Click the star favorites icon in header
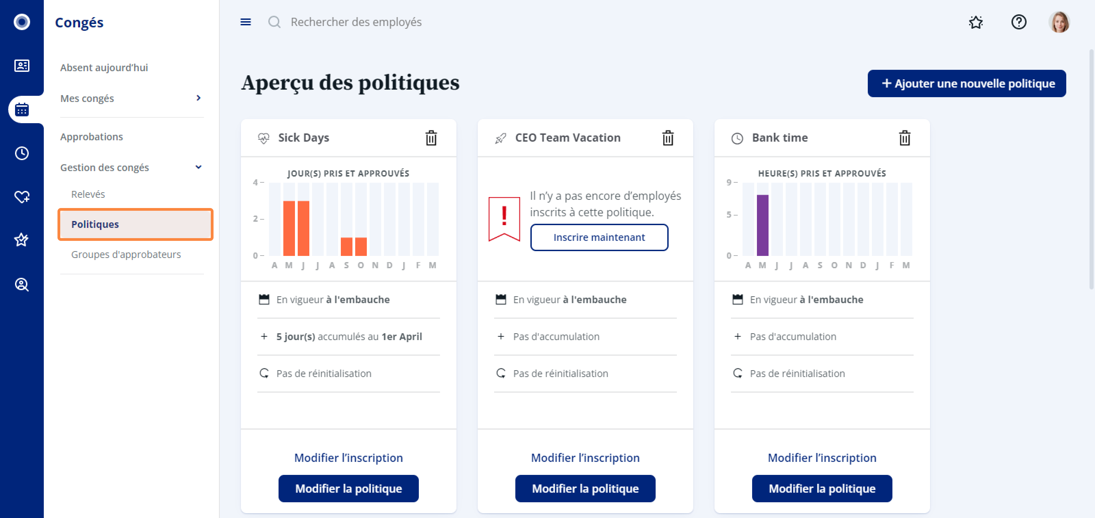 point(976,22)
